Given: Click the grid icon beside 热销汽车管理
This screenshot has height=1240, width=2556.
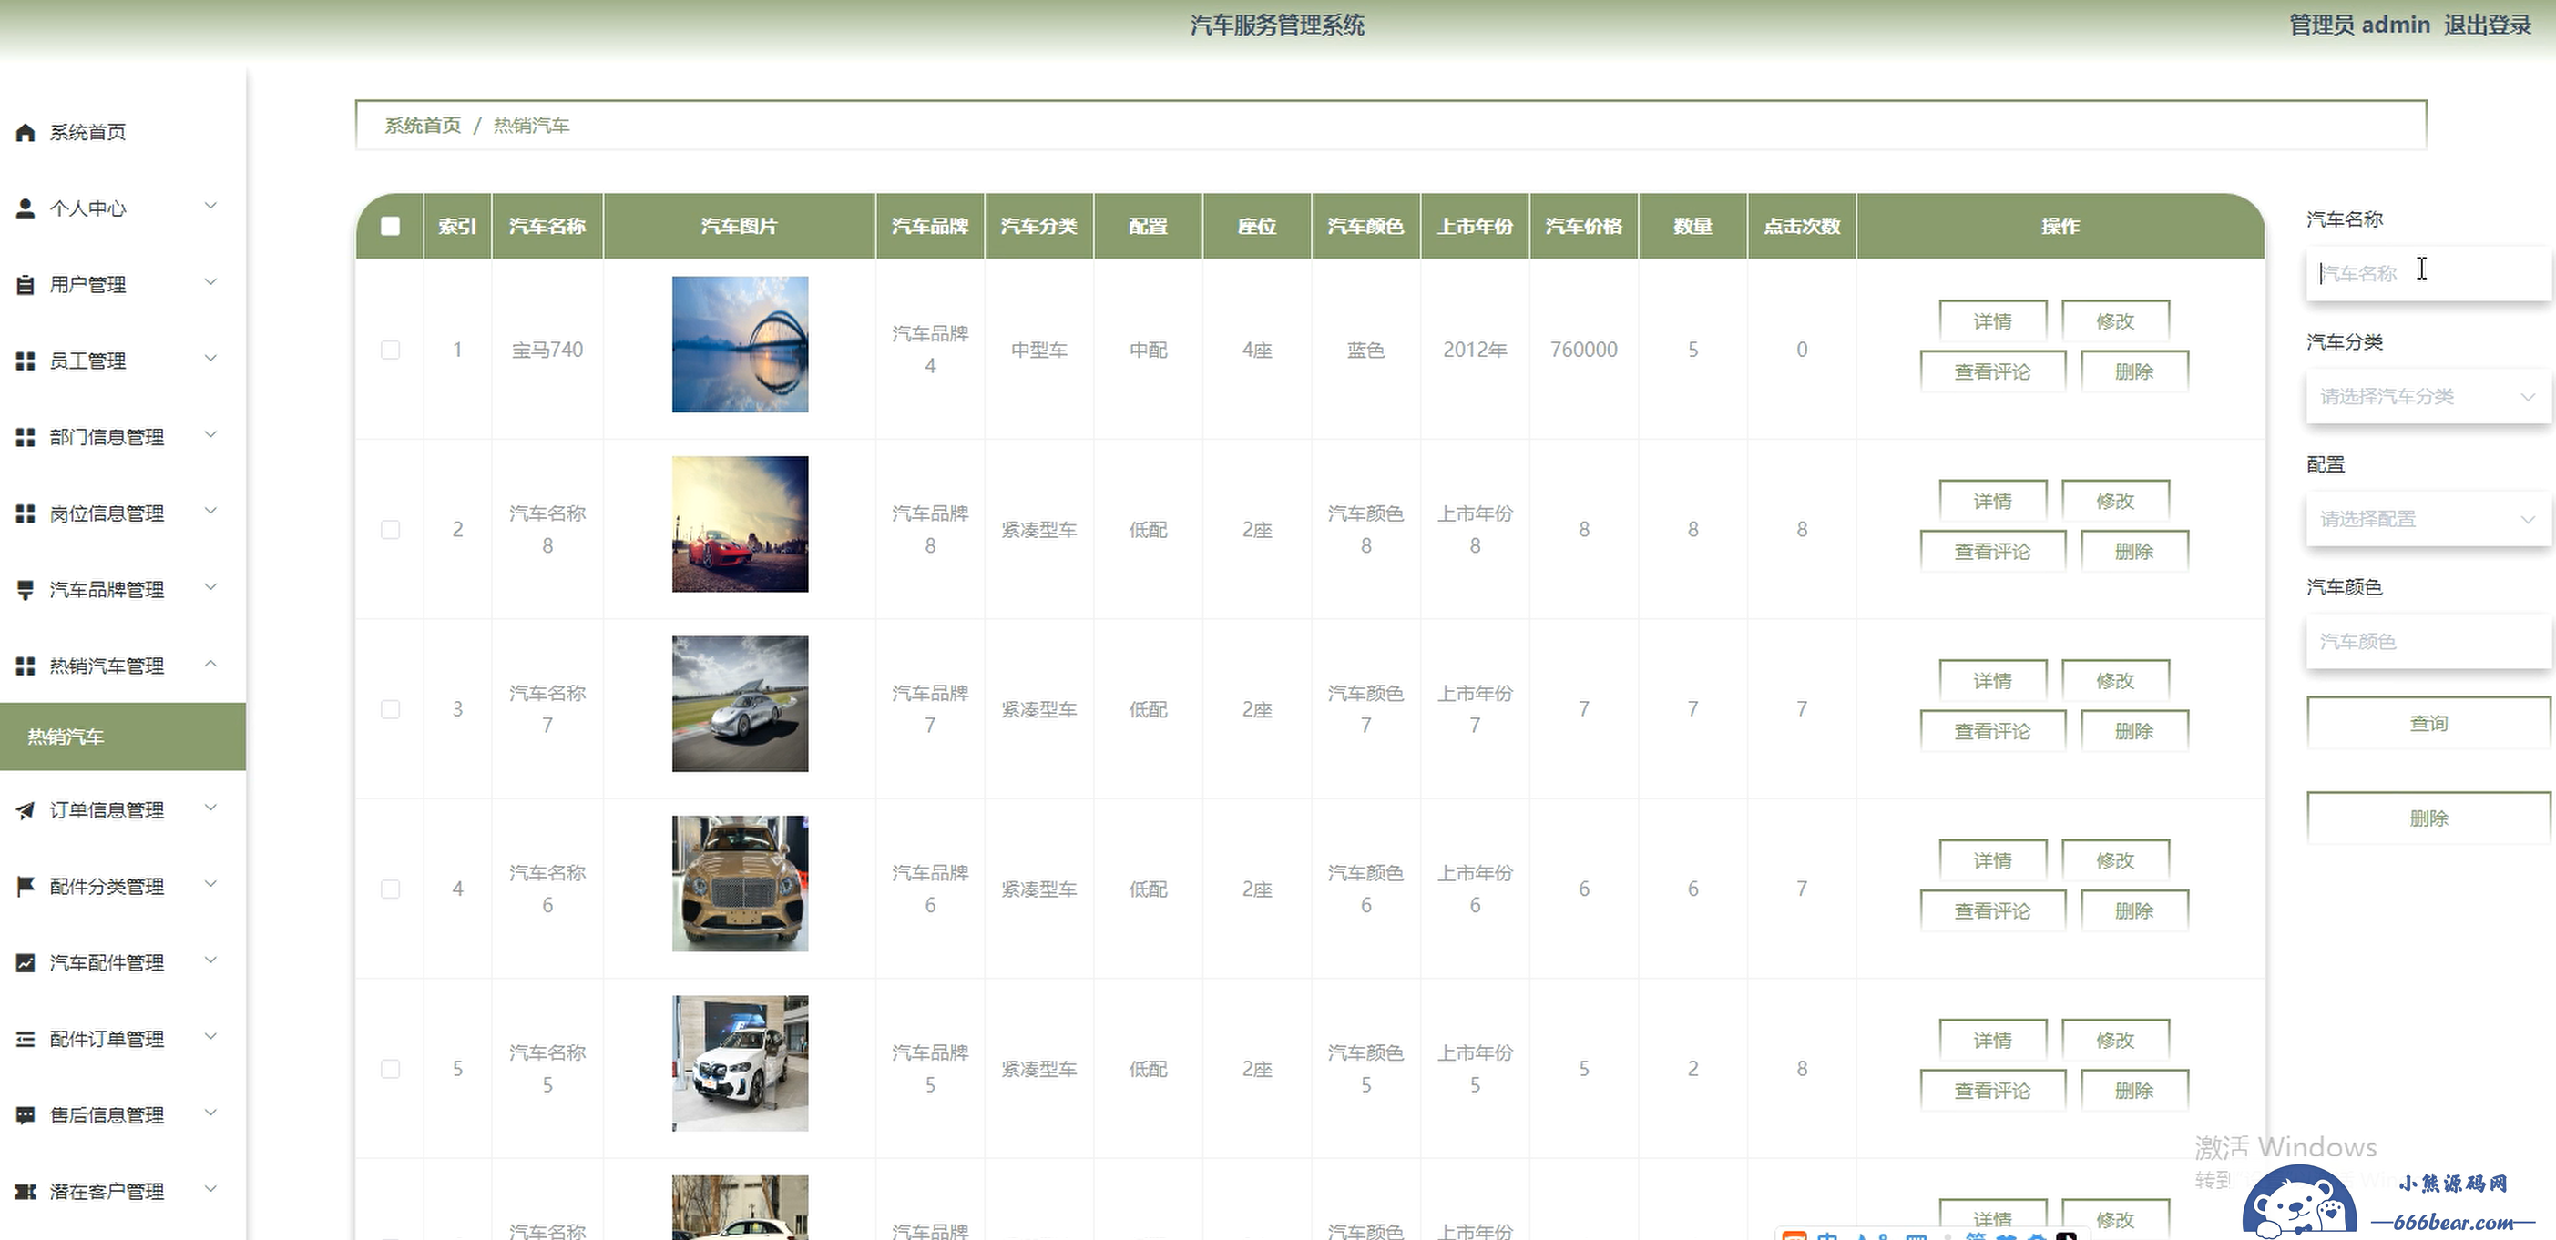Looking at the screenshot, I should tap(26, 666).
